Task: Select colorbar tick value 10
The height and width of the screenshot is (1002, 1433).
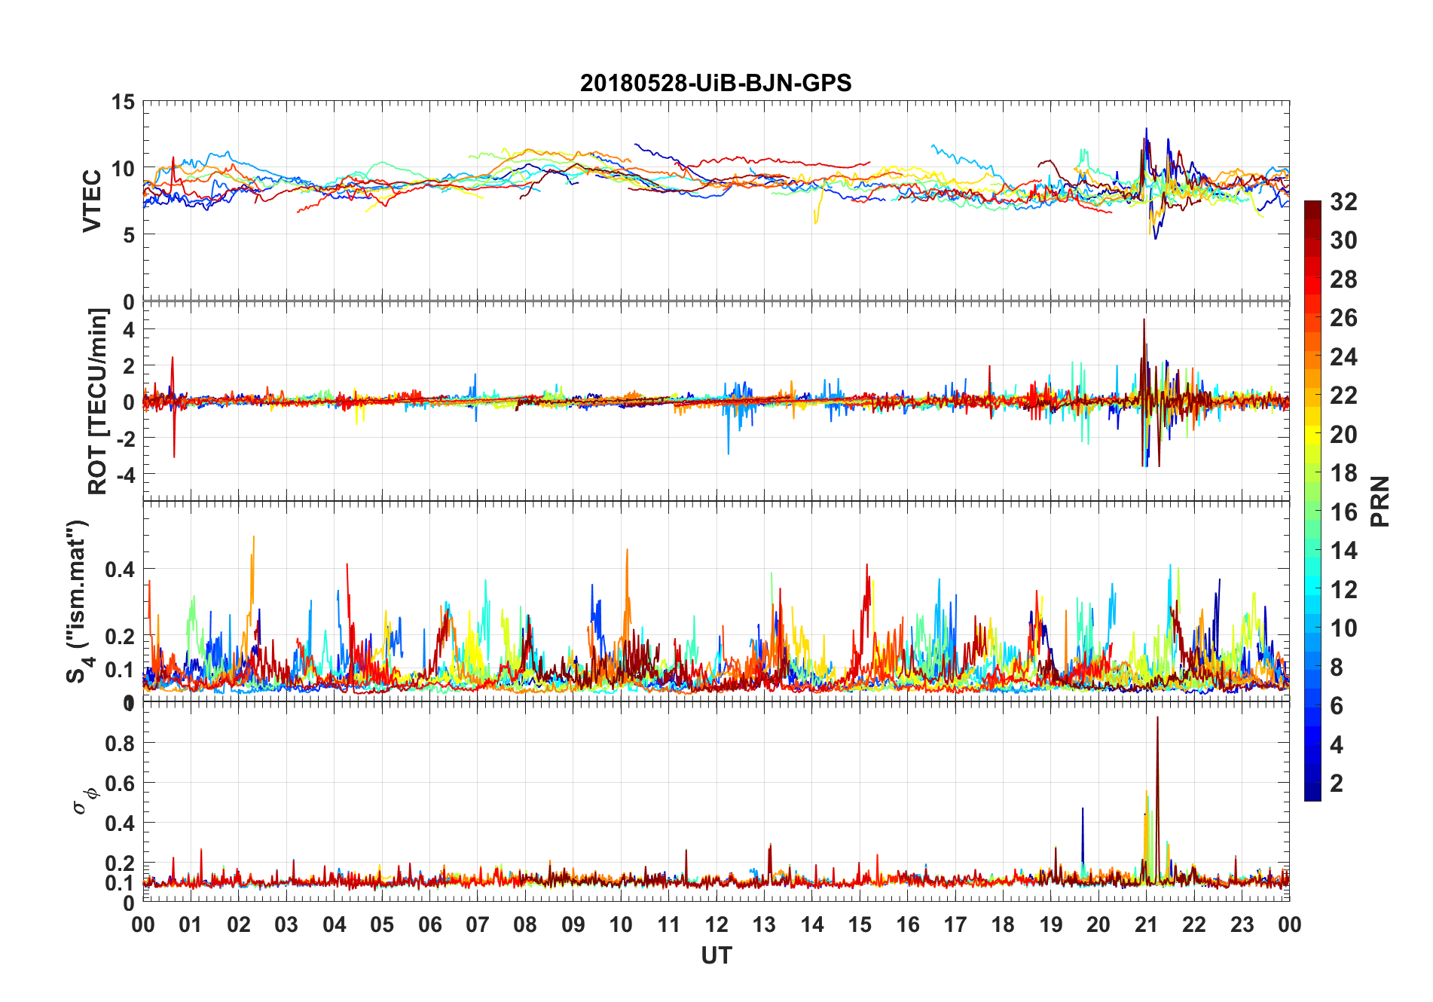Action: pyautogui.click(x=1343, y=628)
